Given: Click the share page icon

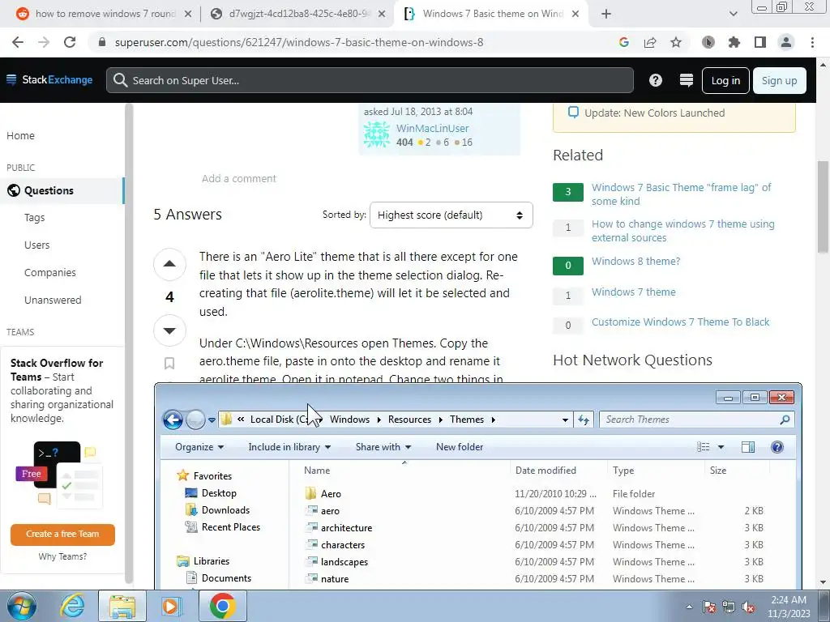Looking at the screenshot, I should [x=649, y=42].
